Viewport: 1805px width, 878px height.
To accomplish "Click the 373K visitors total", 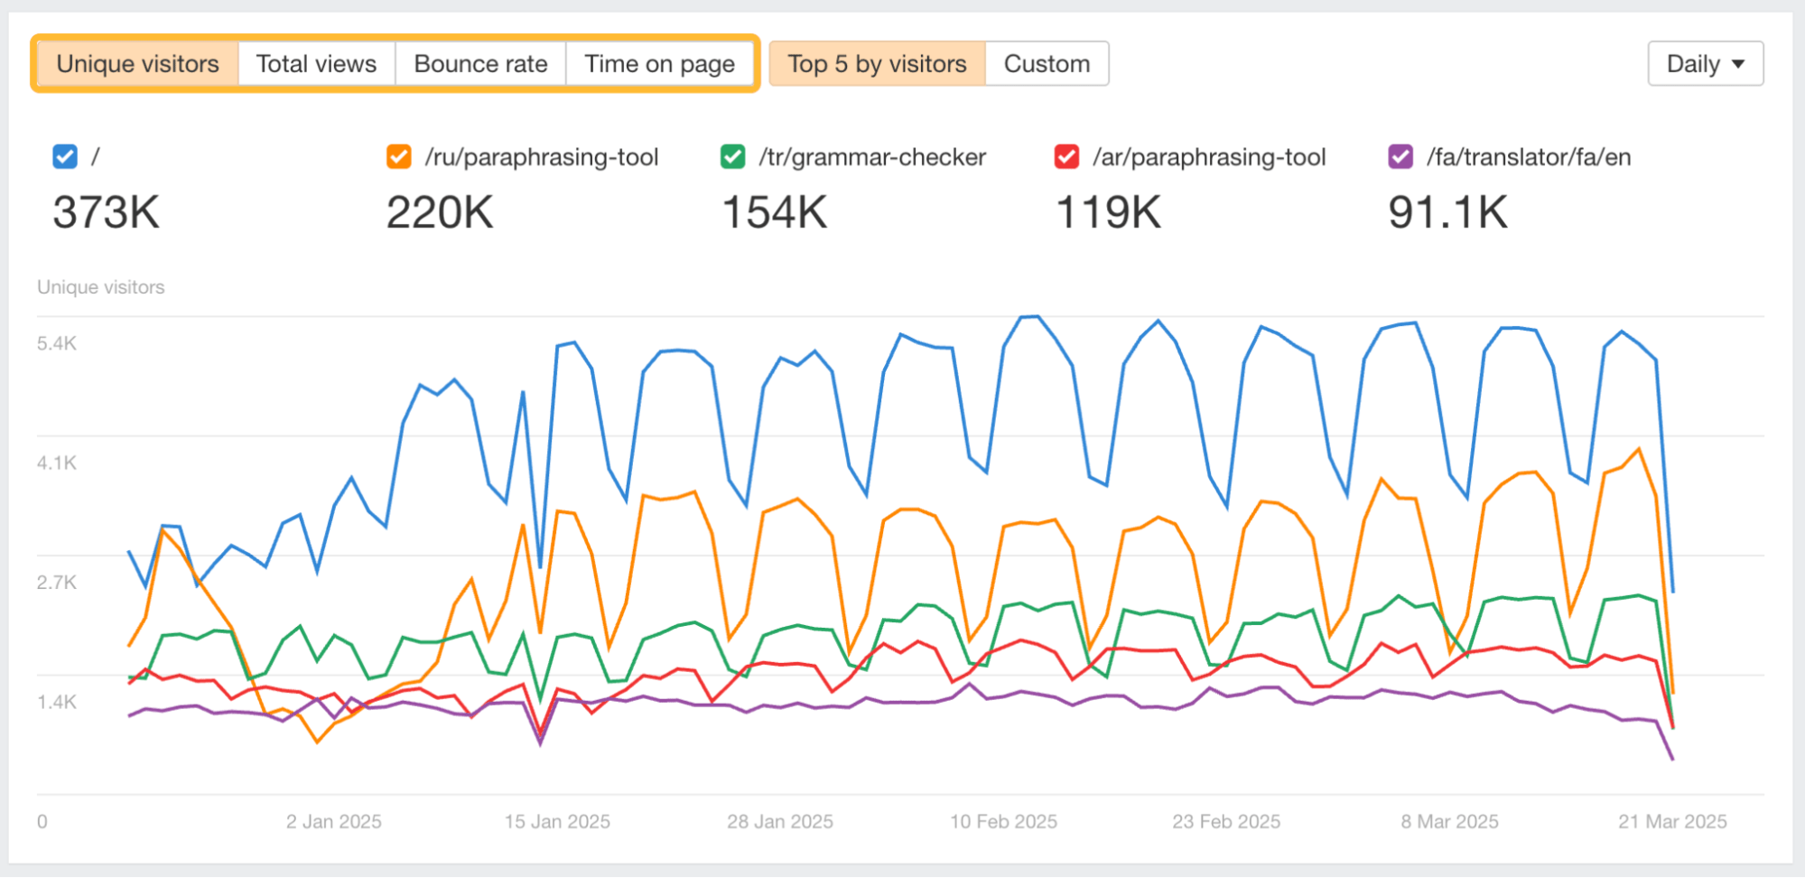I will [107, 213].
